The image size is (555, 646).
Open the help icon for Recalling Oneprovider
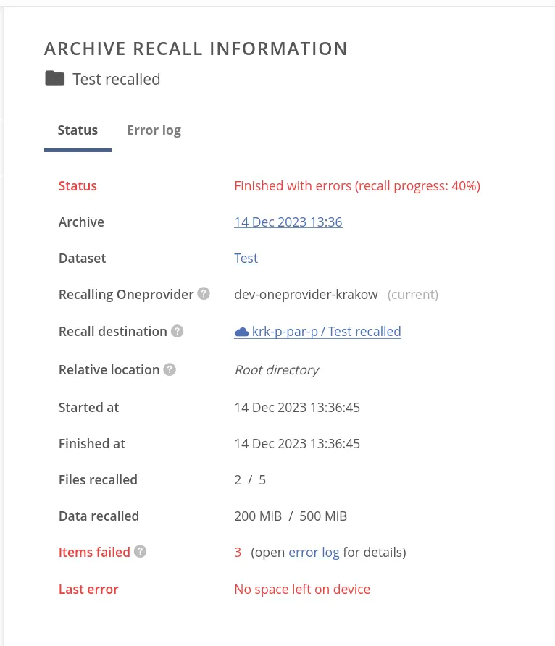tap(204, 293)
